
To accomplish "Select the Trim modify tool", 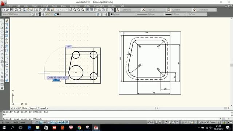I will pos(7,54).
